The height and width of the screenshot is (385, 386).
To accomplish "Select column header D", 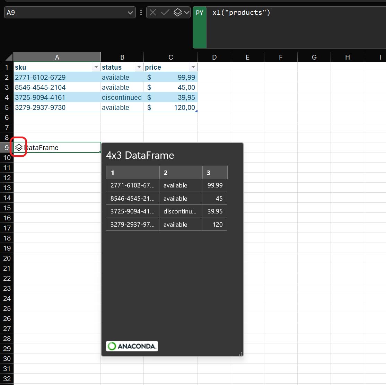I will point(214,56).
